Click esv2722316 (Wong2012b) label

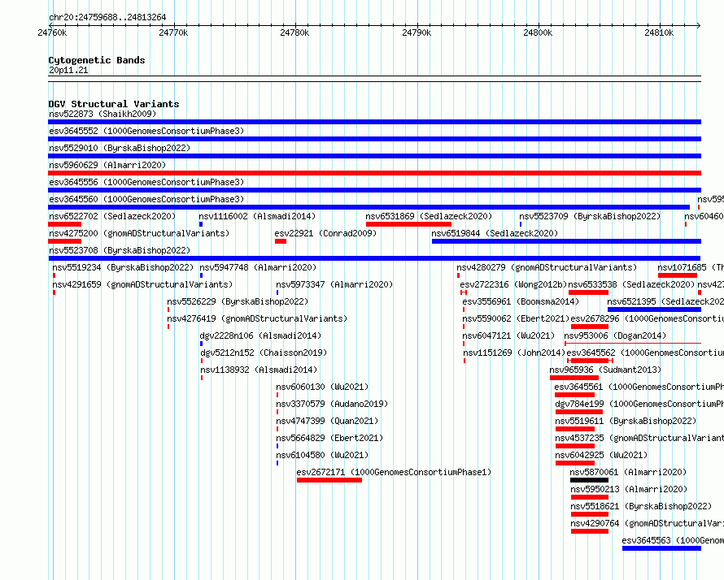513,284
